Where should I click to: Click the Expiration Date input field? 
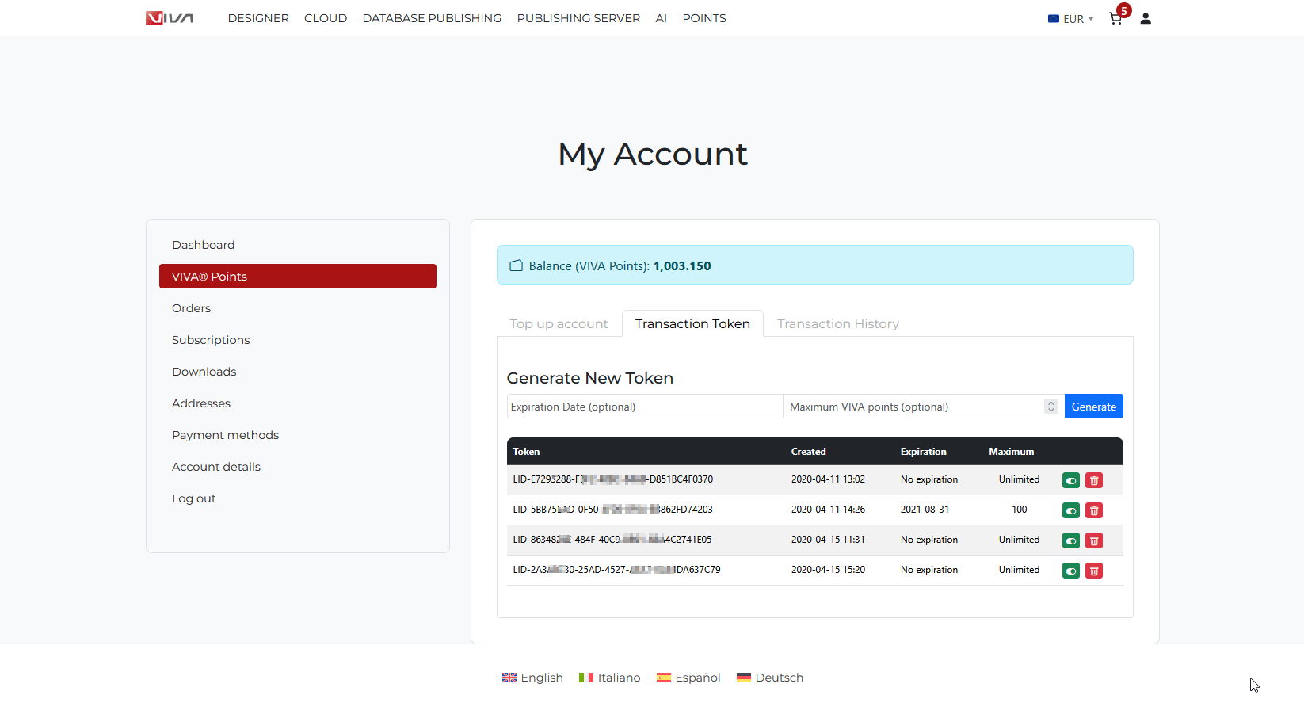coord(644,407)
